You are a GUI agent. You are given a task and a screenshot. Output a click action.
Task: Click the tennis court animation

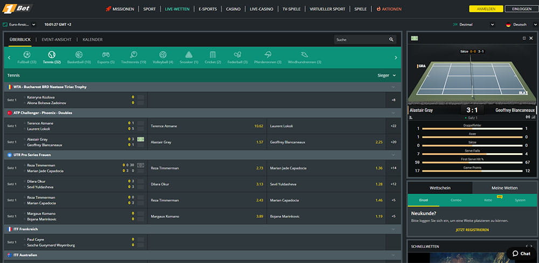click(472, 79)
